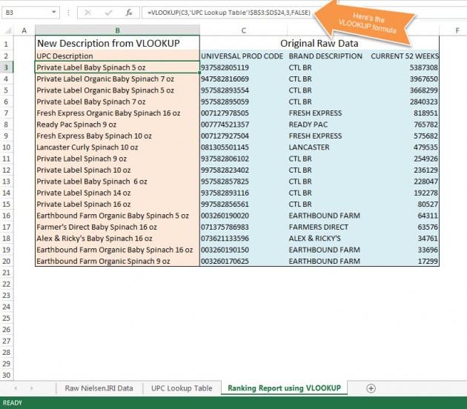467x409 pixels.
Task: Select 'Fresh Express Organic Baby Spinach 16 oz'
Action: pos(117,113)
